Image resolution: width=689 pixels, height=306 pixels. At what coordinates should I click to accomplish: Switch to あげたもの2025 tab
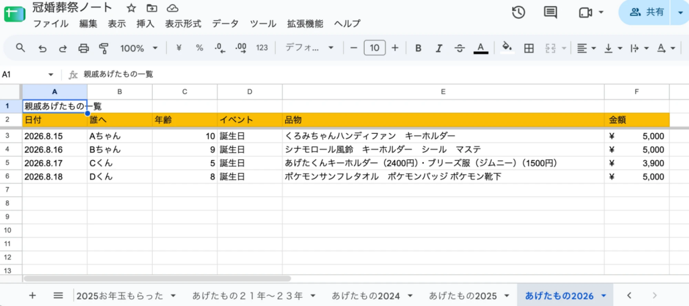[463, 295]
